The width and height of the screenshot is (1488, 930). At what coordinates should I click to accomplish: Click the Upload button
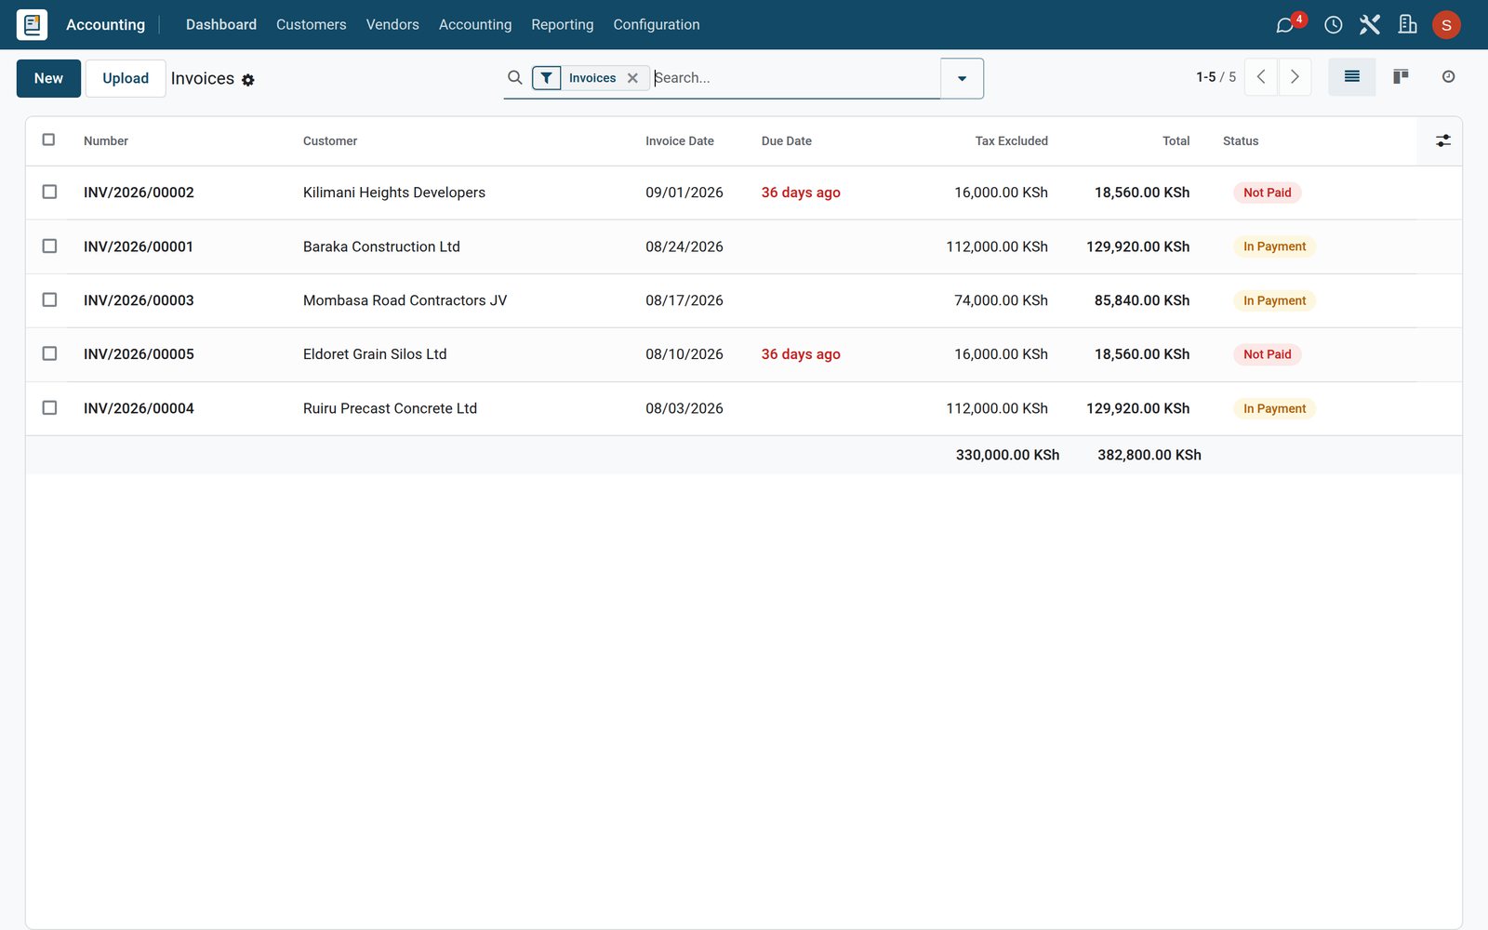(126, 78)
